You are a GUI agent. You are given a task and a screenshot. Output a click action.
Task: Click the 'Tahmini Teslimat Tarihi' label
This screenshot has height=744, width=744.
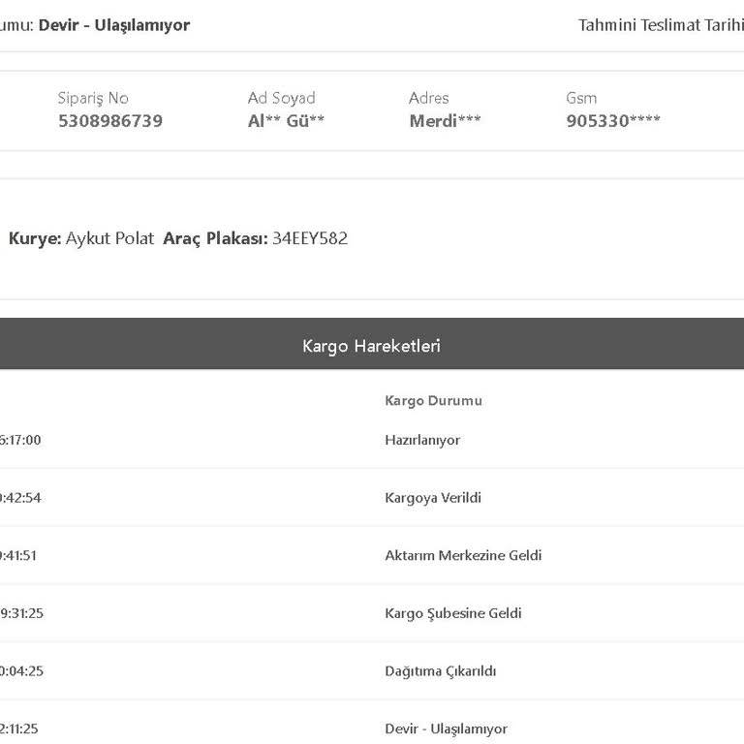[661, 25]
